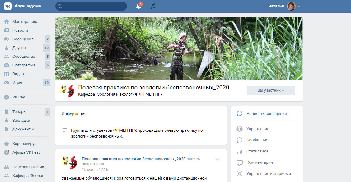Click the group subtitle Кафедра "Зоология и экология" ФФМЕН ПГУ
This screenshot has width=351, height=182.
tap(120, 94)
